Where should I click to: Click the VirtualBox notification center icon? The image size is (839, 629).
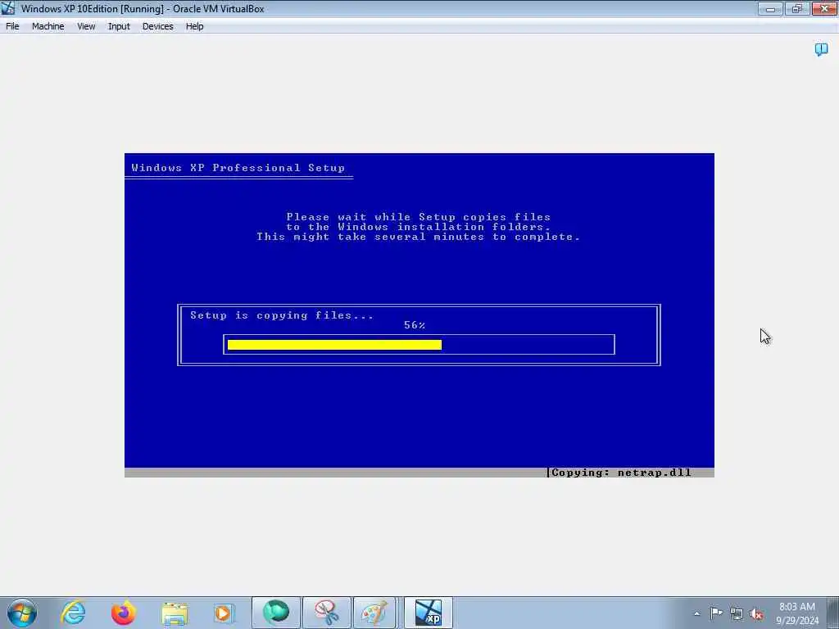pyautogui.click(x=821, y=50)
